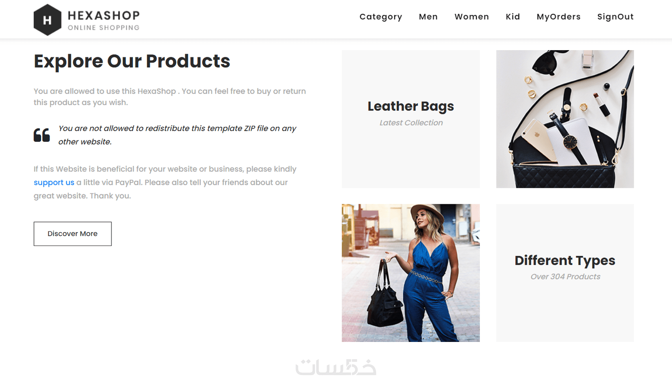Screen dimensions: 672x383
Task: Click the Khamsat watermark logo
Action: click(x=336, y=367)
